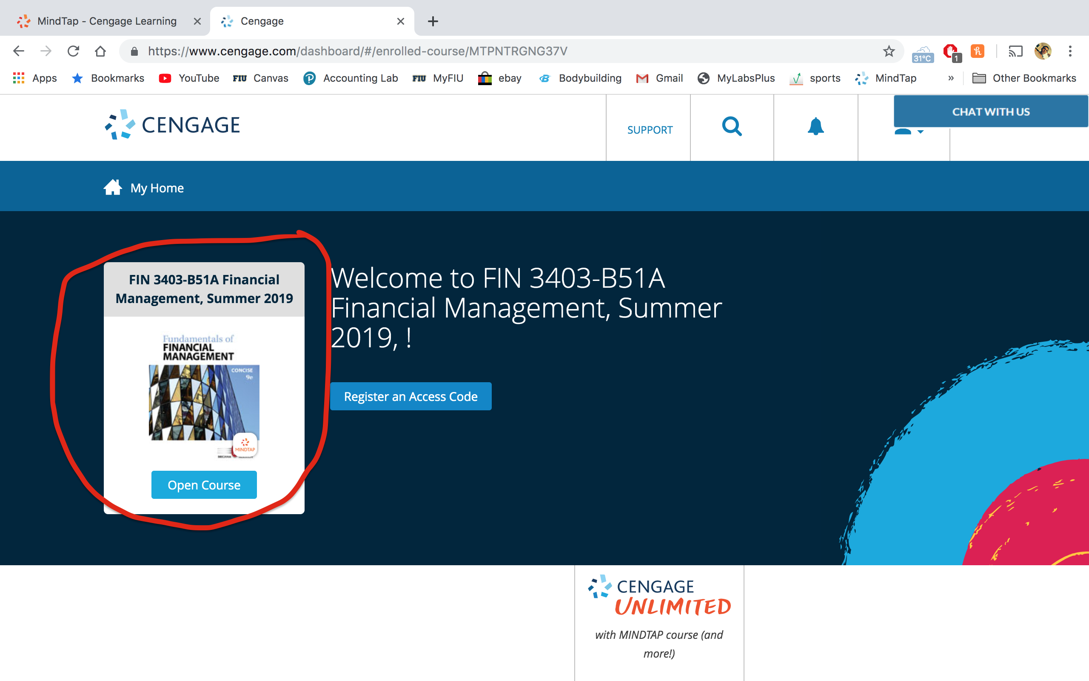Open the Chrome three-dot menu
The width and height of the screenshot is (1089, 681).
[1070, 51]
